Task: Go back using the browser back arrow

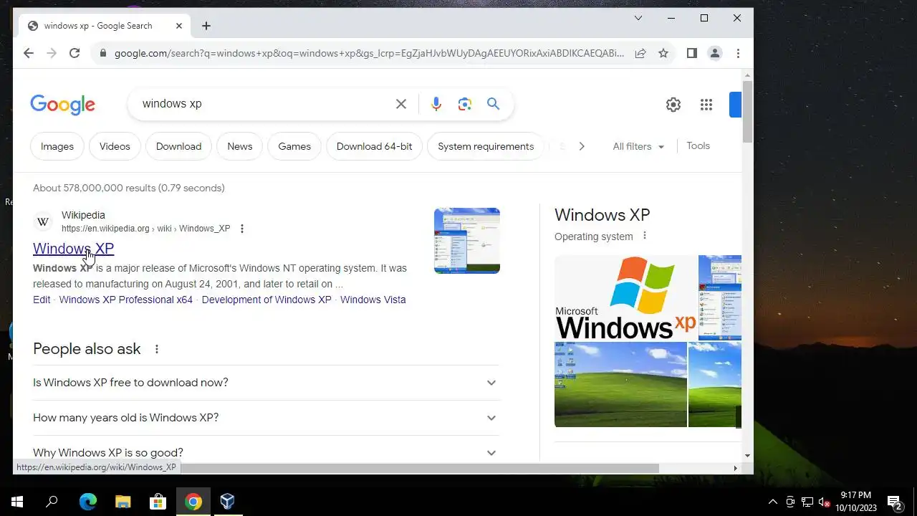Action: pyautogui.click(x=29, y=53)
